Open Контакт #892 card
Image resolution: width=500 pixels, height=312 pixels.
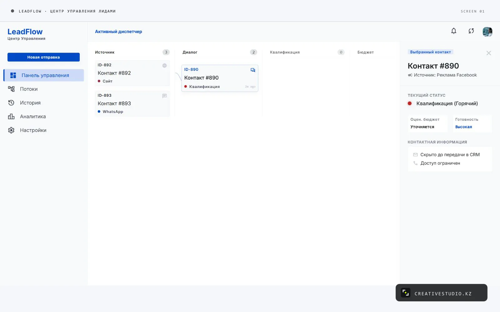tap(132, 73)
